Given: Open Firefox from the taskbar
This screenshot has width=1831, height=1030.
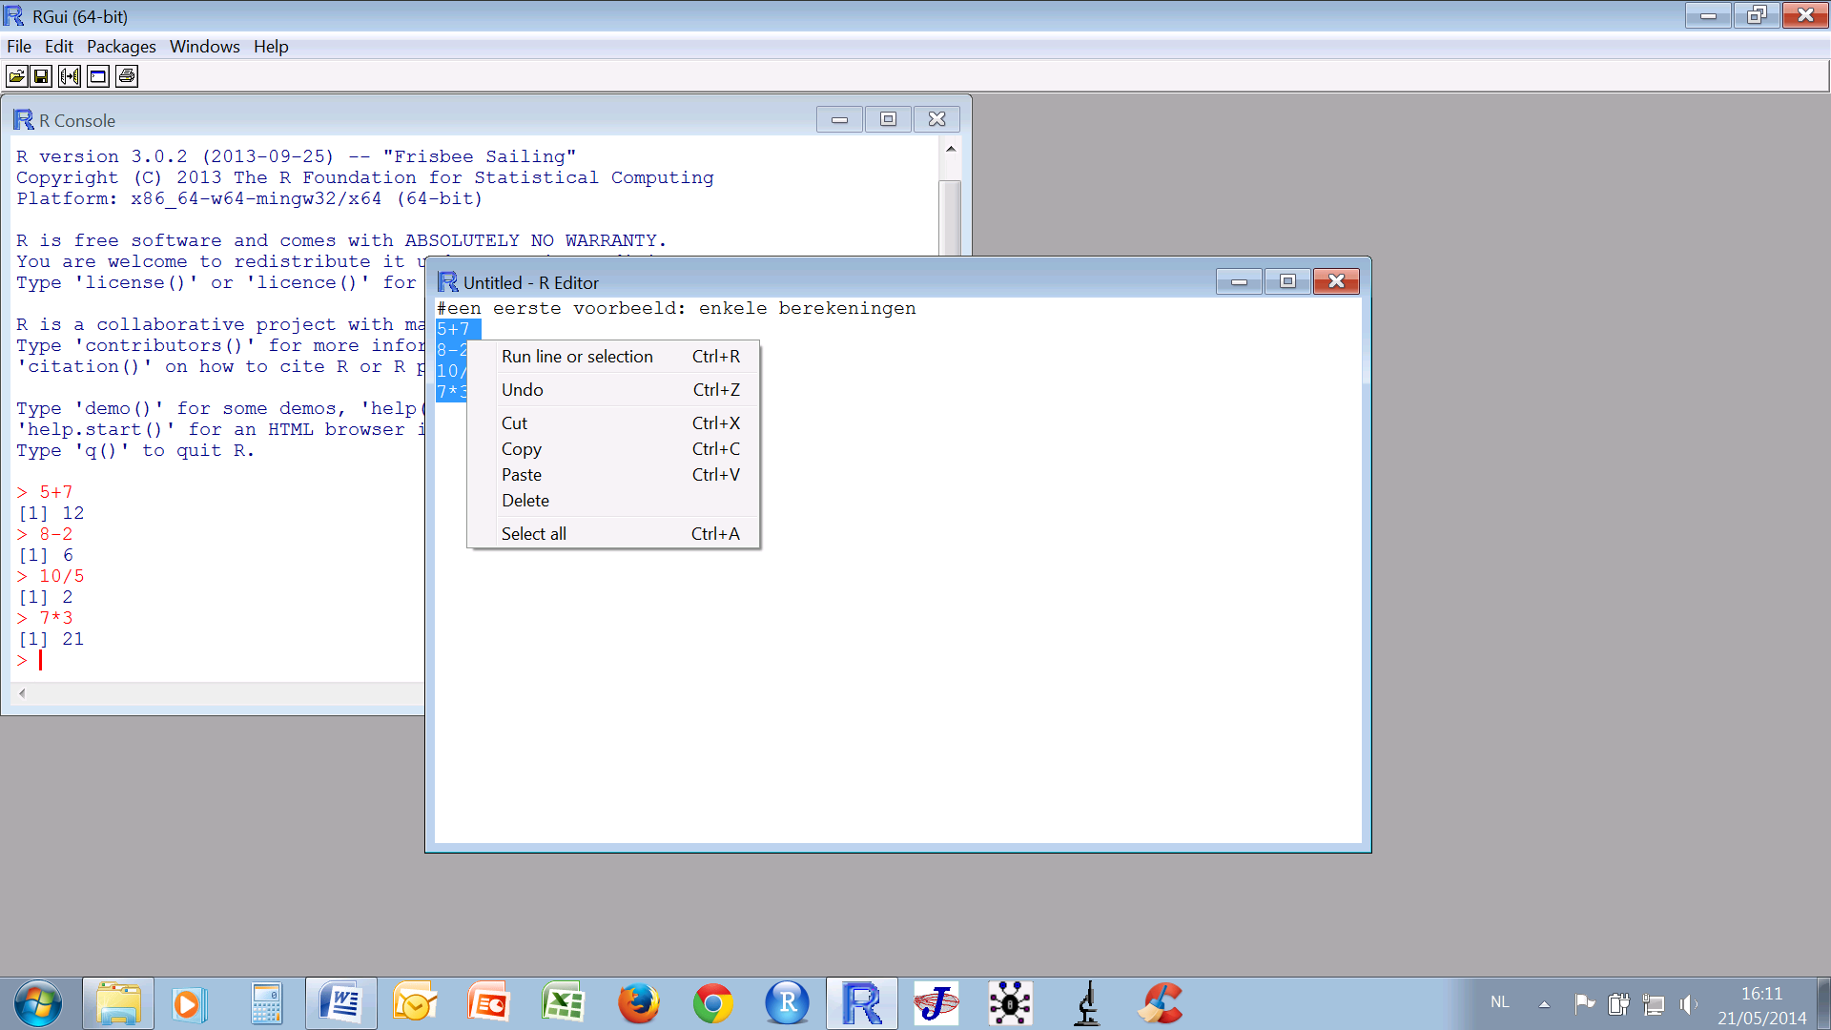Looking at the screenshot, I should click(638, 1003).
